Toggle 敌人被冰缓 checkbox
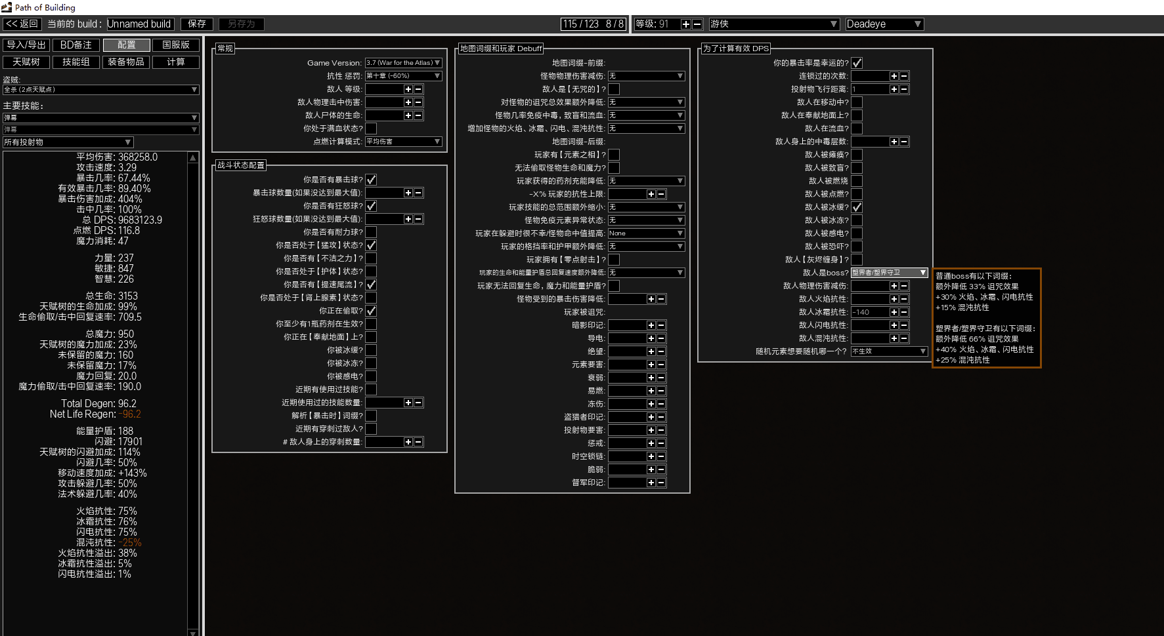Screen dimensions: 1164x636 tap(857, 207)
